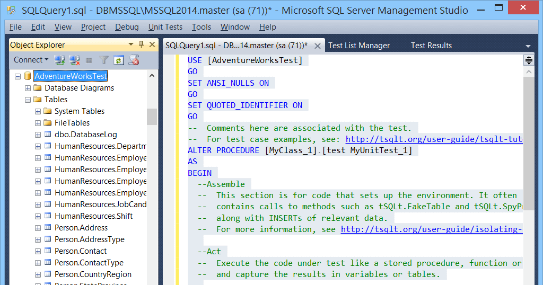Screen dimensions: 543x285
Task: Open the tsqlt.org tutorial link
Action: [x=434, y=139]
